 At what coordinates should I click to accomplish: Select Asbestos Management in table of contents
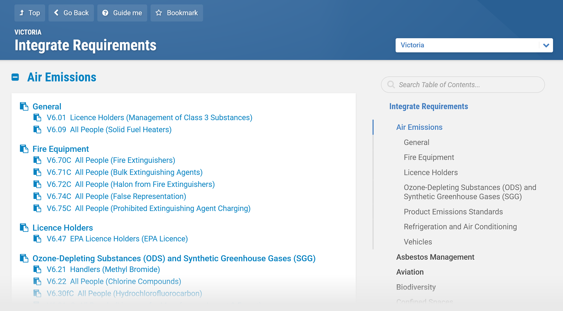[x=435, y=257]
